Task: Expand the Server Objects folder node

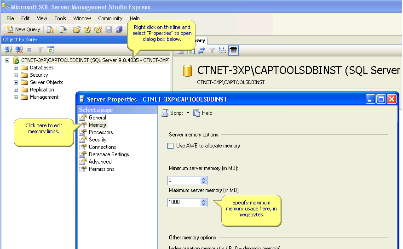Action: (x=16, y=82)
